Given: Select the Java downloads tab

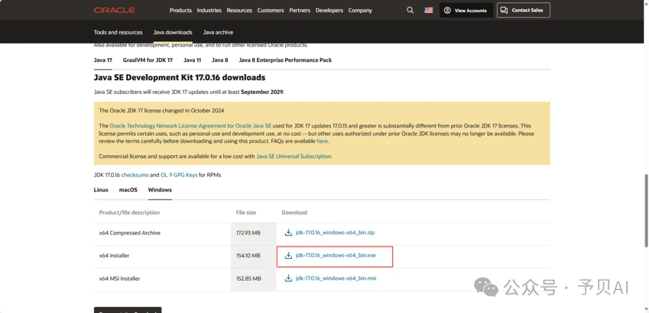Looking at the screenshot, I should tap(172, 32).
